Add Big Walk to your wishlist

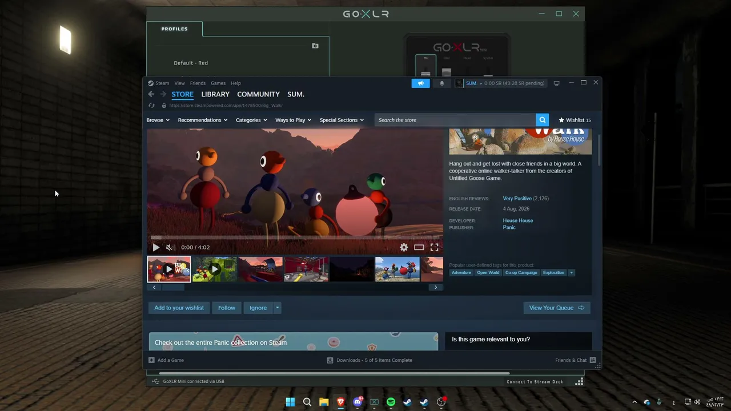179,308
